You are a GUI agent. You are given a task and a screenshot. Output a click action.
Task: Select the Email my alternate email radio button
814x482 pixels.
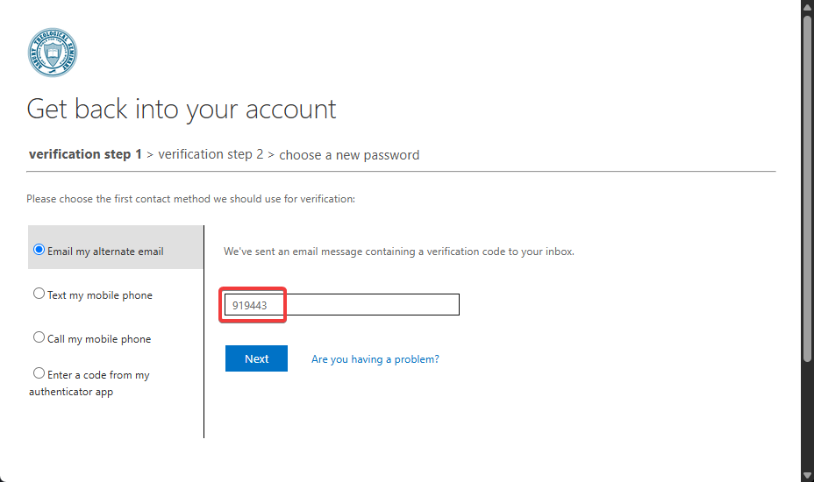click(x=39, y=250)
